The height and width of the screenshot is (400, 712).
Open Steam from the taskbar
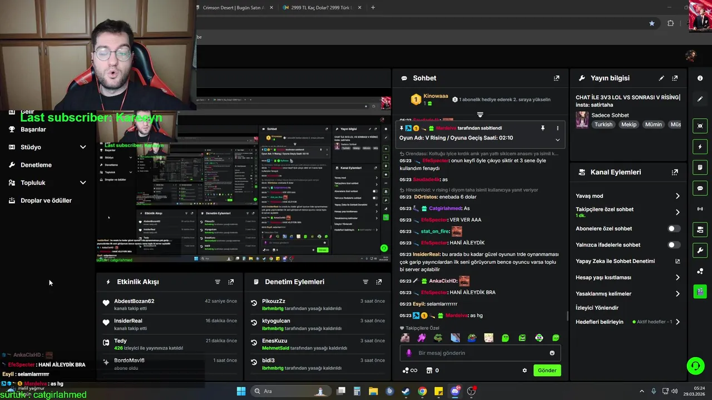[406, 391]
